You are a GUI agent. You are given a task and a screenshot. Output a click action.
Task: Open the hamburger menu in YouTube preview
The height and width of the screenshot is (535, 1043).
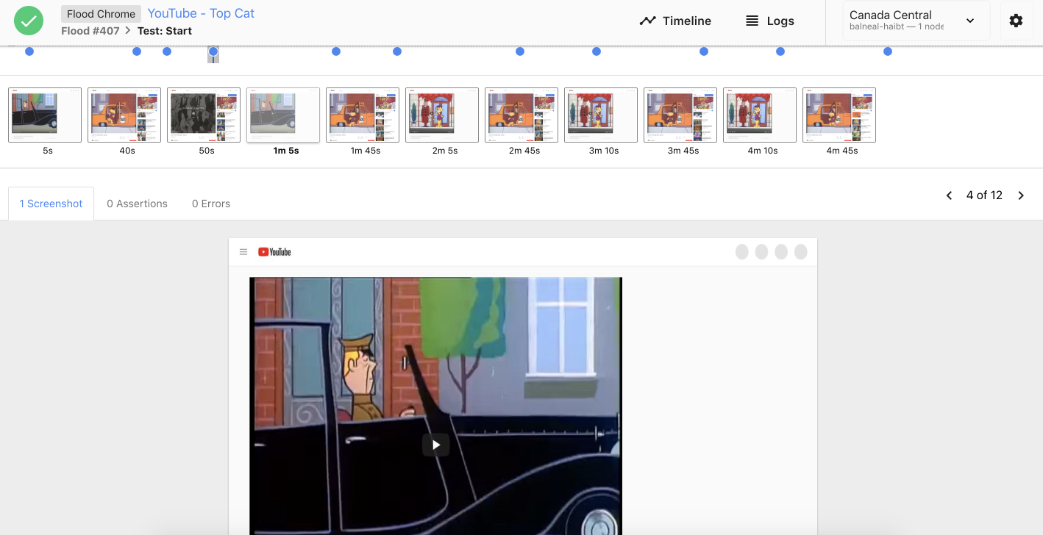(243, 252)
